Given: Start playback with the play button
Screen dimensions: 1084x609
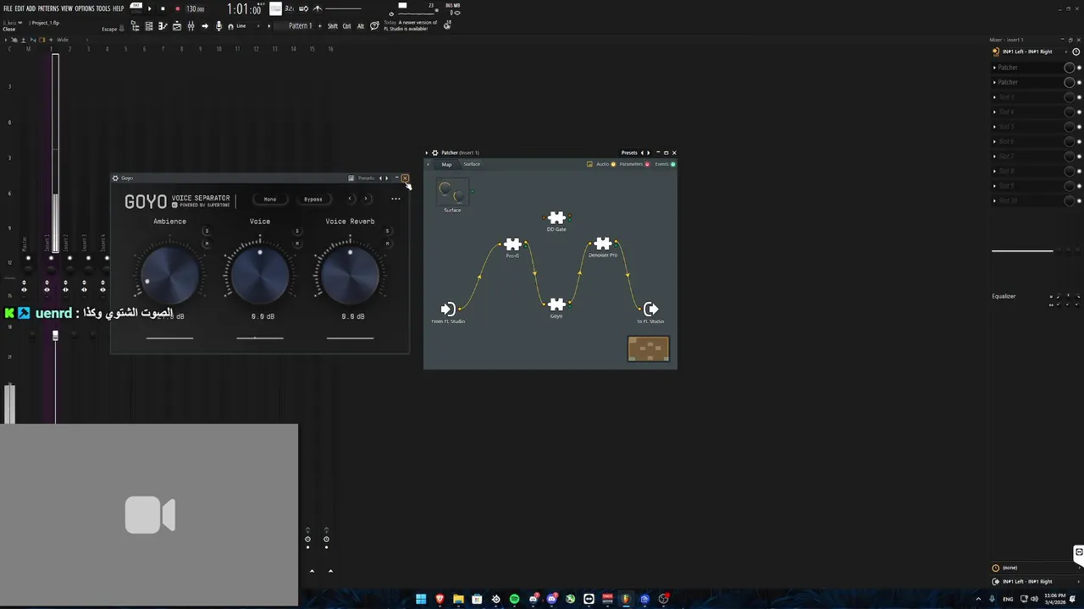Looking at the screenshot, I should (x=150, y=8).
